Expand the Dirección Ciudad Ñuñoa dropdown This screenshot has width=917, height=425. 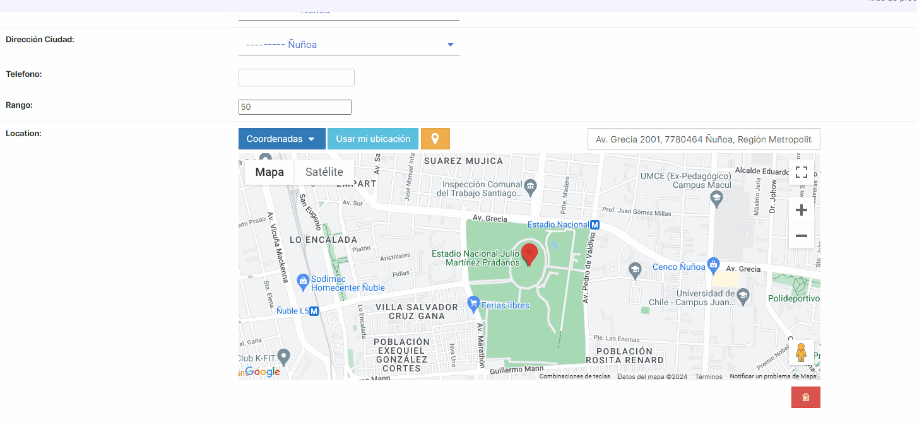(349, 45)
